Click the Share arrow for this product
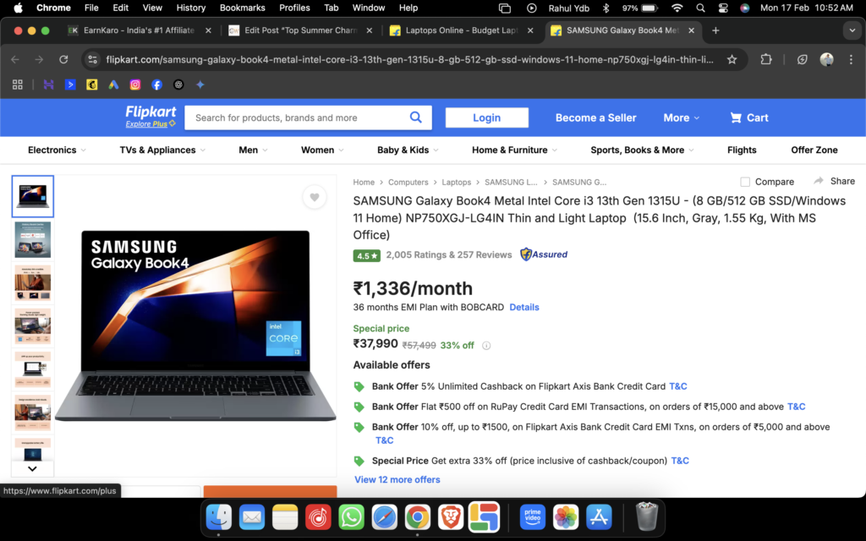This screenshot has width=866, height=541. click(x=819, y=181)
